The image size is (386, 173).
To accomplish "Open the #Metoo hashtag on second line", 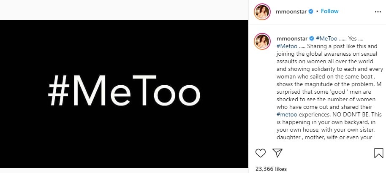I will coord(287,46).
